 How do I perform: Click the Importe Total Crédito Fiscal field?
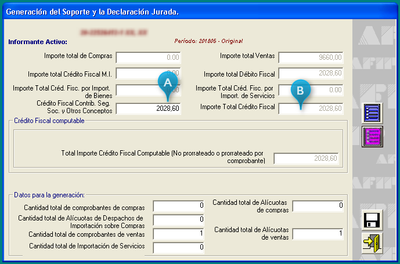(x=311, y=109)
